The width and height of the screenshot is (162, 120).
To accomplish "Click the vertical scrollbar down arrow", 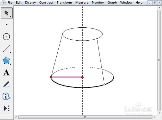I will coord(159,113).
